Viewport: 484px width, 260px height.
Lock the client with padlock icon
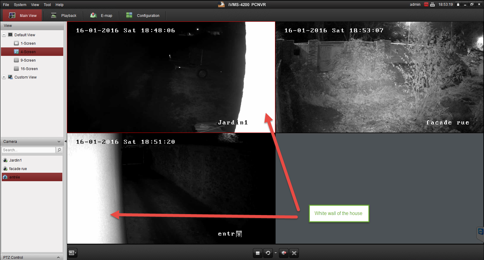coord(458,5)
